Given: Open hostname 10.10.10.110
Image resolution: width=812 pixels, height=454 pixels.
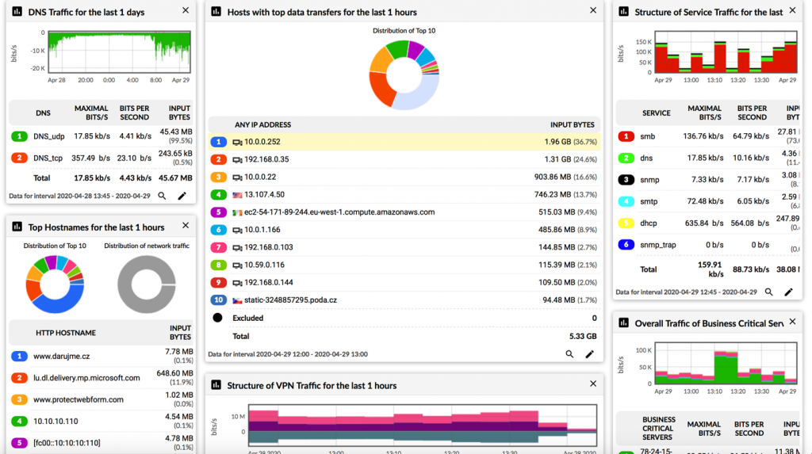Looking at the screenshot, I should [x=56, y=422].
